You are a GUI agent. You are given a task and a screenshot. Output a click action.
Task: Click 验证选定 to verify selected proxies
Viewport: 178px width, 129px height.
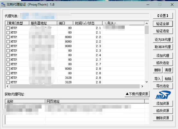click(x=163, y=31)
